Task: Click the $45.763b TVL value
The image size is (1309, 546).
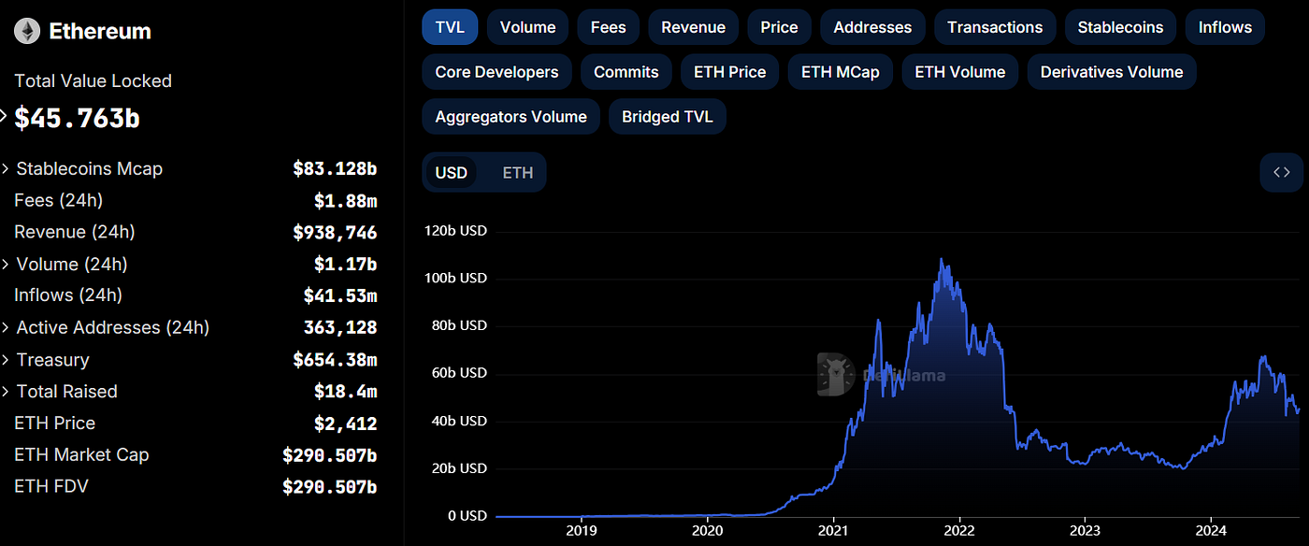Action: pos(77,119)
